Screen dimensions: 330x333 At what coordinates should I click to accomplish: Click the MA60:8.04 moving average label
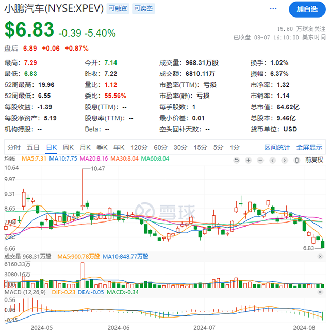point(155,158)
